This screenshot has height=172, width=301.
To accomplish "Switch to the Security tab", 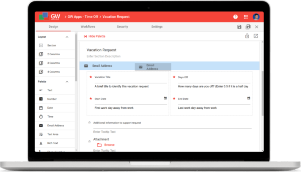I will point(123,27).
